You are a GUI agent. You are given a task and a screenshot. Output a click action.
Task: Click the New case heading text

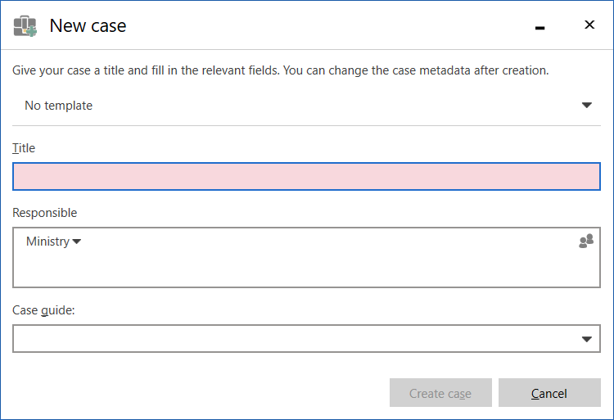88,26
